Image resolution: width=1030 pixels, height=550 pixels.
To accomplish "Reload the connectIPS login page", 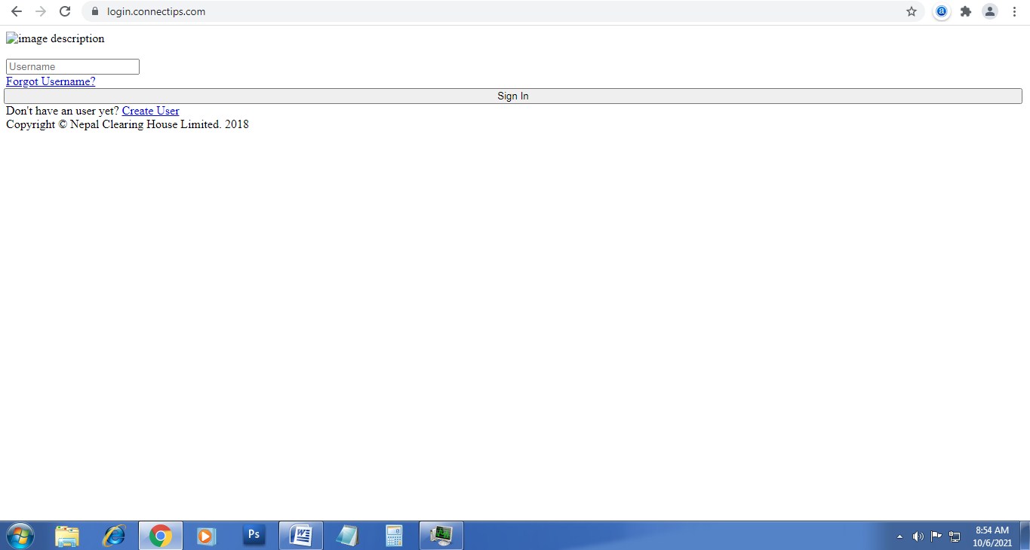I will [x=65, y=11].
